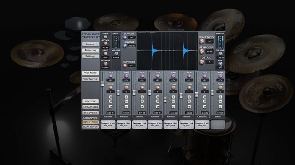Click the output Mix knob
This screenshot has width=295, height=165.
[220, 64]
